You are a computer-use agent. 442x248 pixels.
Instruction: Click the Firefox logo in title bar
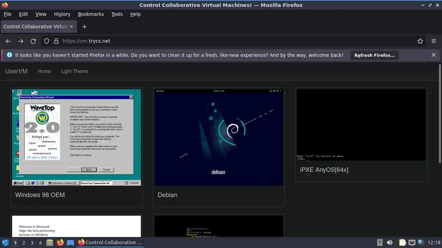coord(5,5)
